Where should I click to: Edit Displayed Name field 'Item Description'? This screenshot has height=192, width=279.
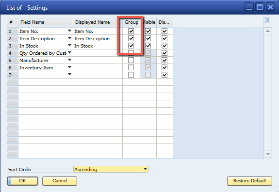(98, 39)
